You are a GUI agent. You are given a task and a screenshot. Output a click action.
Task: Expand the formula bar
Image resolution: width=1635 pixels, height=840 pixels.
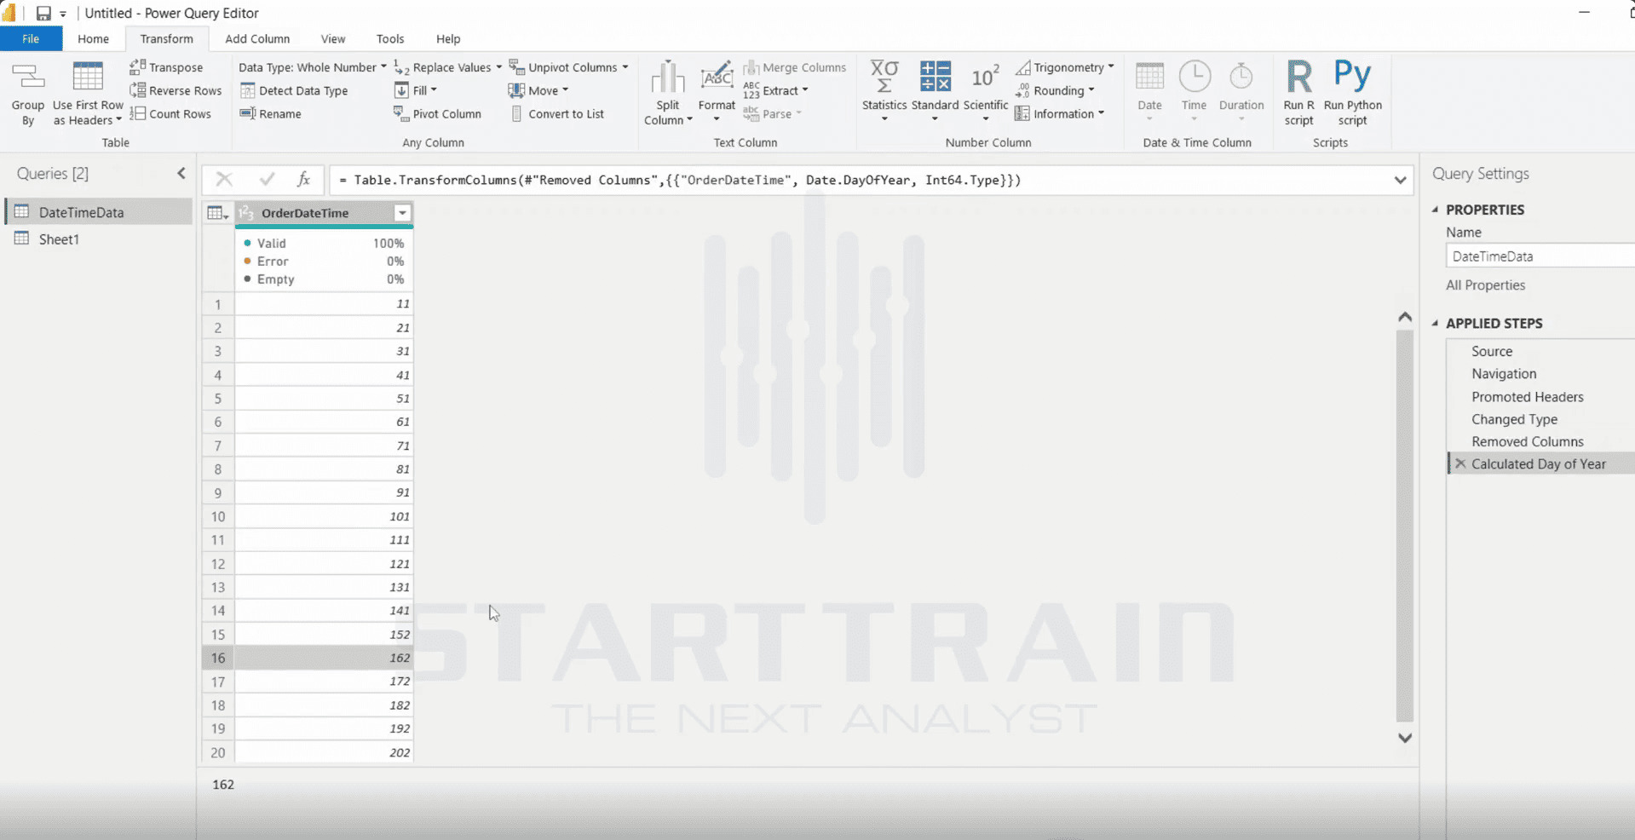tap(1400, 180)
